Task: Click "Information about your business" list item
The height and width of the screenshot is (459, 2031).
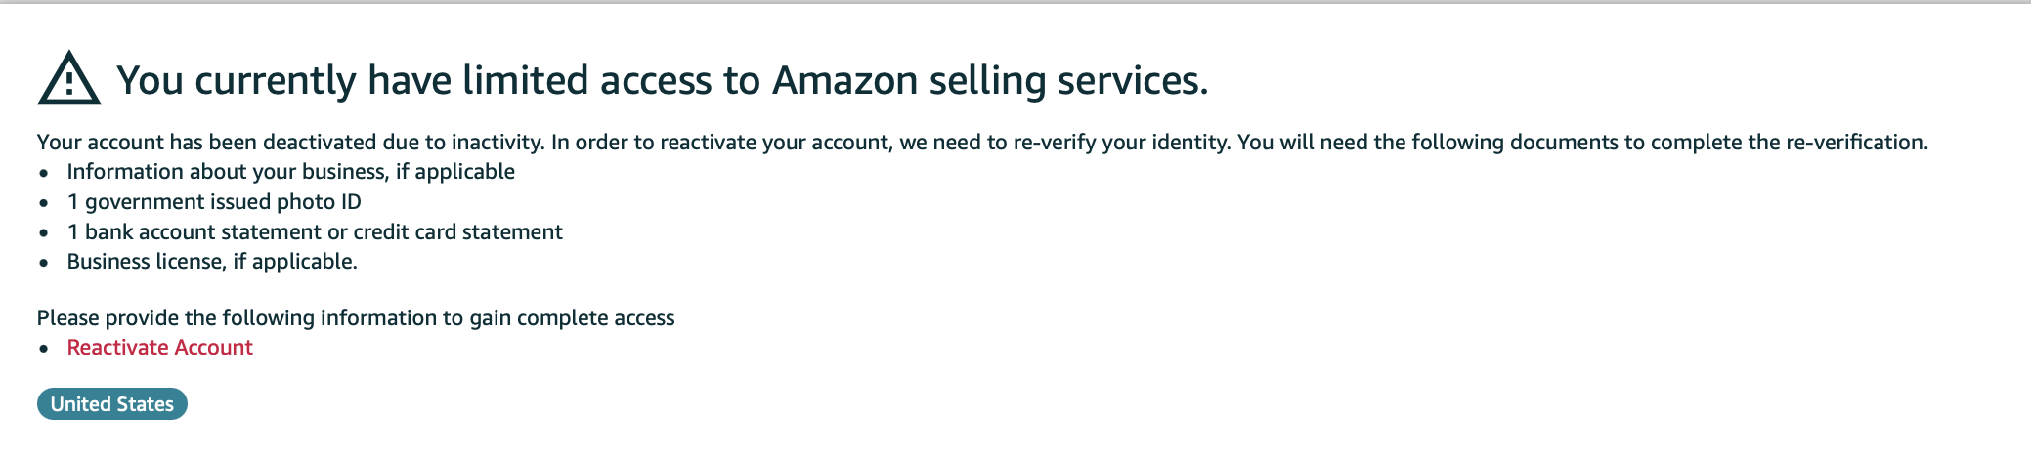Action: pyautogui.click(x=290, y=172)
